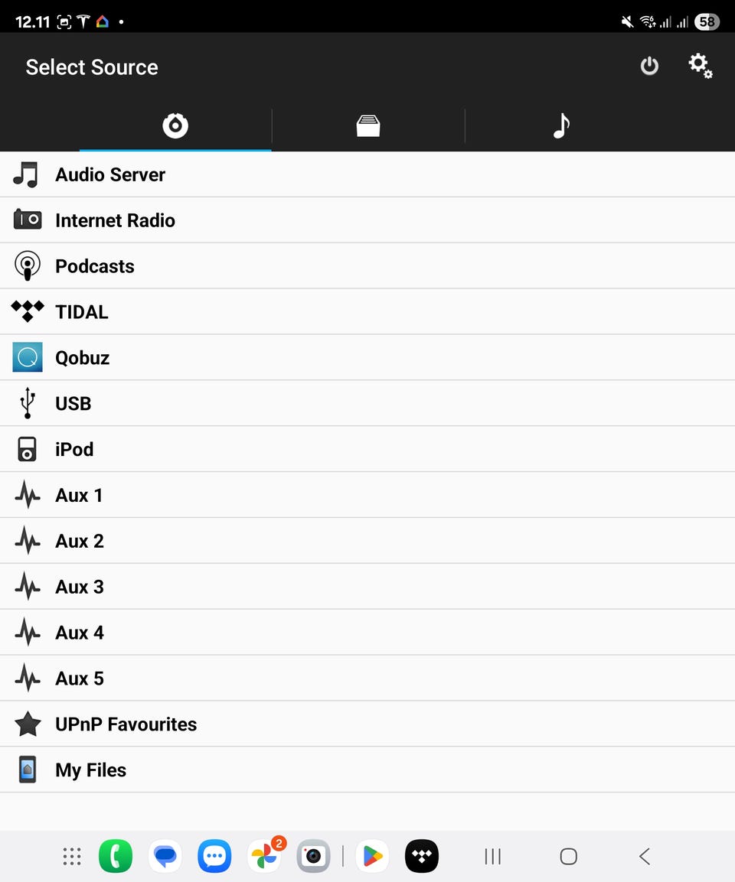
Task: Open the My Files source
Action: tap(367, 770)
